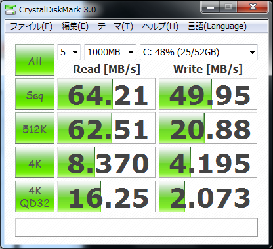The image size is (273, 249).
Task: Start the 512K benchmark test
Action: tap(35, 128)
